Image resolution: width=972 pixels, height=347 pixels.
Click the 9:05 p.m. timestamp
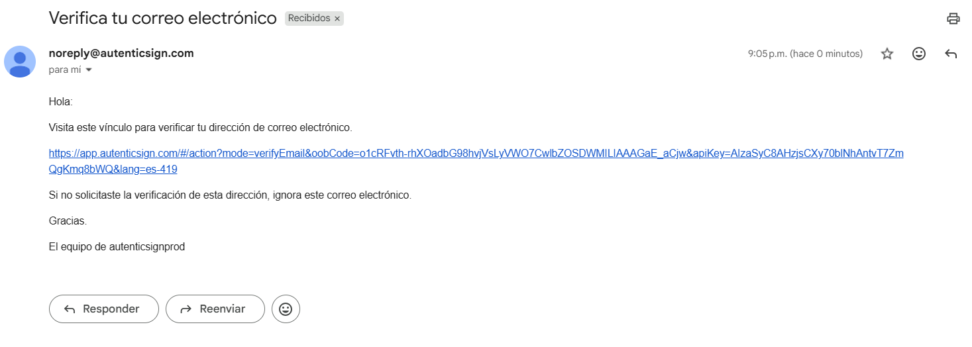point(805,54)
